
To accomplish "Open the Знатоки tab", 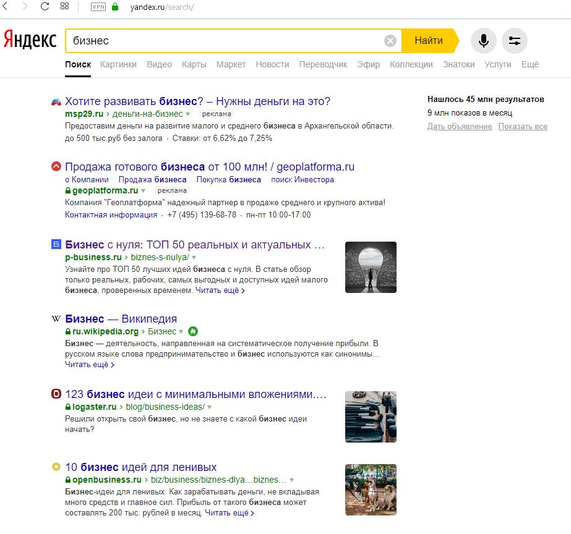I will 458,64.
